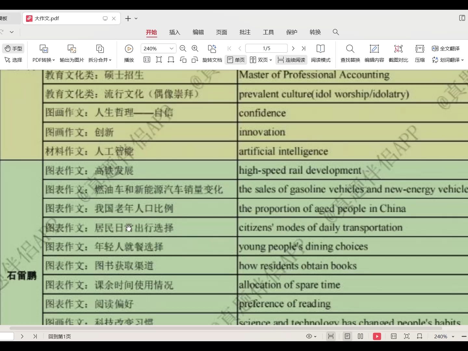Start slideshow with the 播放 button

point(129,53)
